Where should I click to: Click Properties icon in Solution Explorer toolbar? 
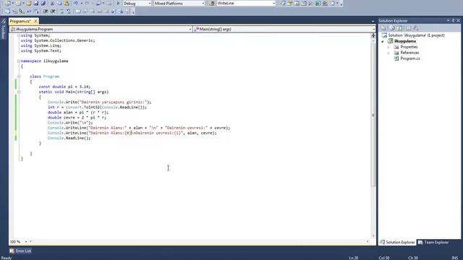(383, 28)
